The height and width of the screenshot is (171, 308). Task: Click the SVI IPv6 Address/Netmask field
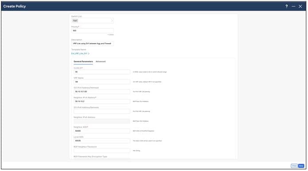tap(102, 111)
